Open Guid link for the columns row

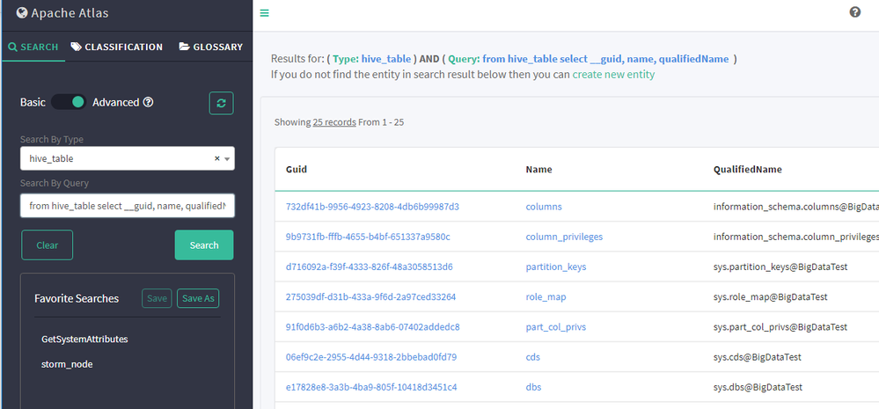372,206
